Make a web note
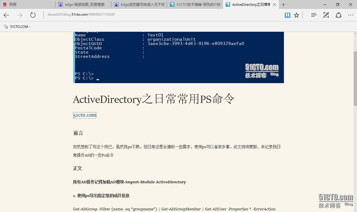The height and width of the screenshot is (212, 357). tap(326, 15)
